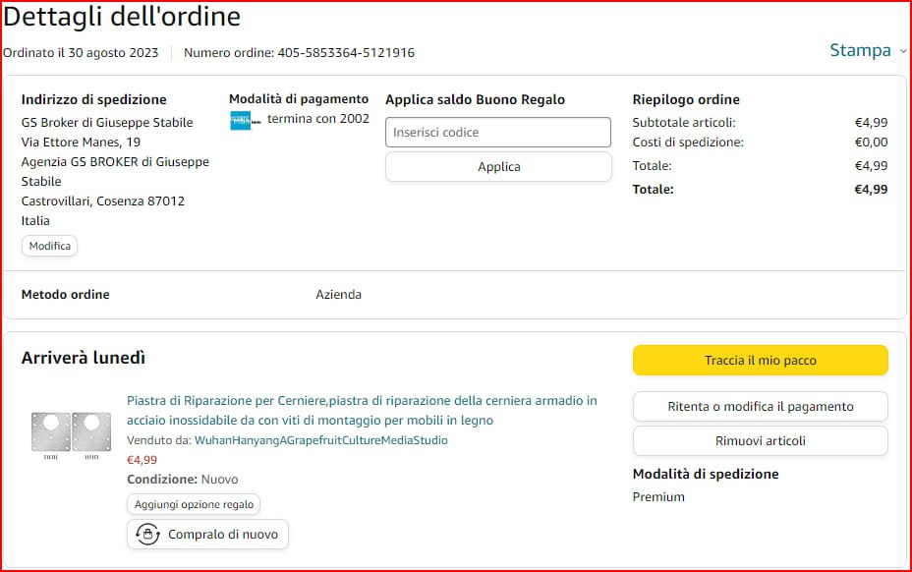This screenshot has width=912, height=572.
Task: Click Ritenta o modifica il pagamento
Action: pyautogui.click(x=761, y=406)
